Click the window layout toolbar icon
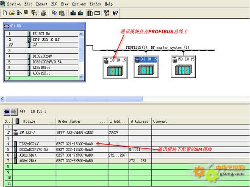This screenshot has width=250, height=187. pos(97,13)
